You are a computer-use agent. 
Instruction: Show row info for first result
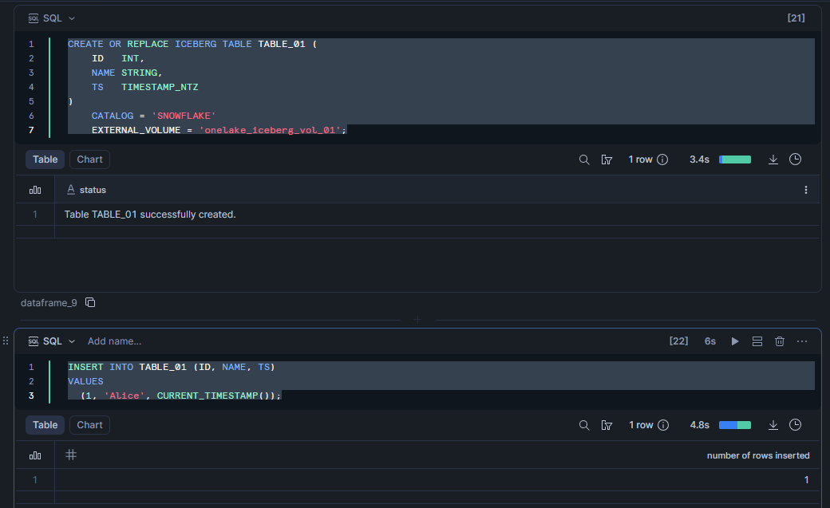(662, 159)
